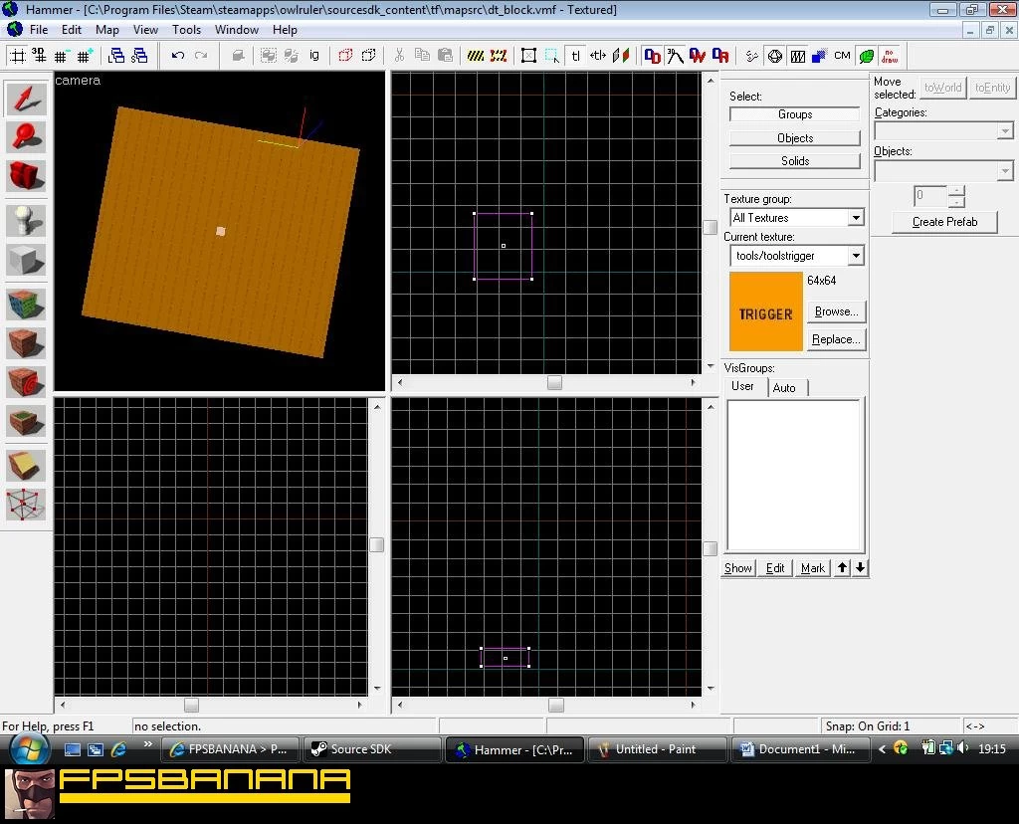Select the Block tool gray cube
Image resolution: width=1019 pixels, height=824 pixels.
click(26, 260)
